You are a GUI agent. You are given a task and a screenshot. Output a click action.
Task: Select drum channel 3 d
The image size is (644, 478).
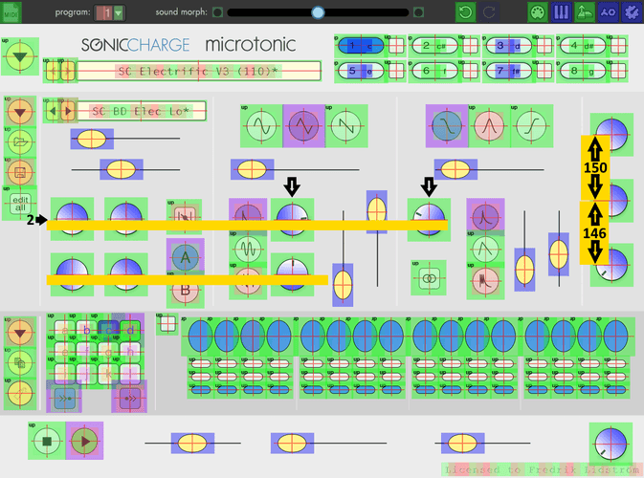tap(508, 46)
